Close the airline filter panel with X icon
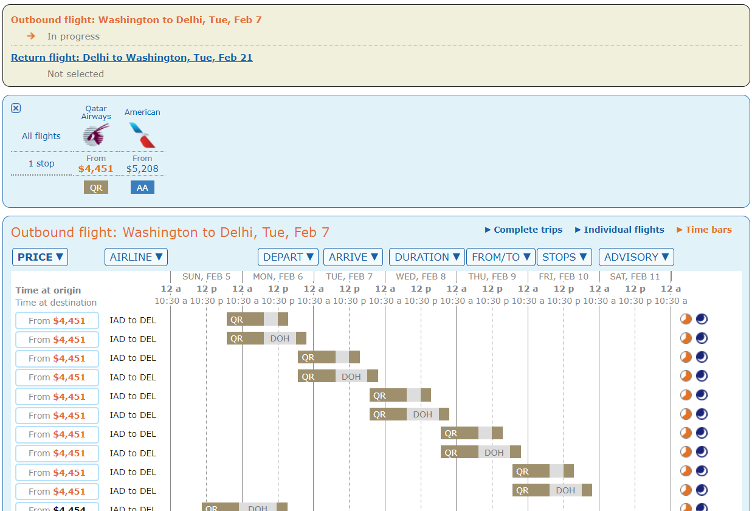This screenshot has height=511, width=752. click(x=16, y=108)
